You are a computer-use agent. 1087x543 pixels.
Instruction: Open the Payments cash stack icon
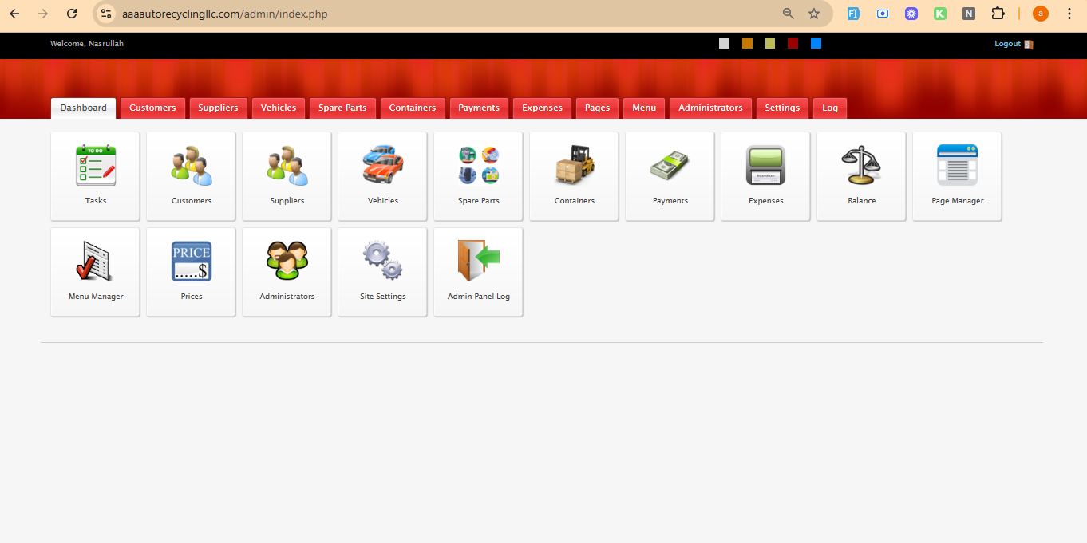[x=670, y=166]
